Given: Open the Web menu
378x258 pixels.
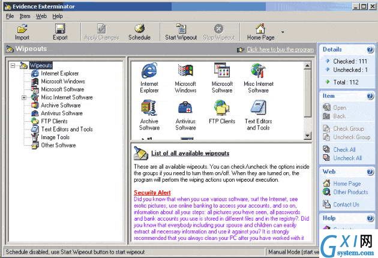Looking at the screenshot, I should (41, 16).
